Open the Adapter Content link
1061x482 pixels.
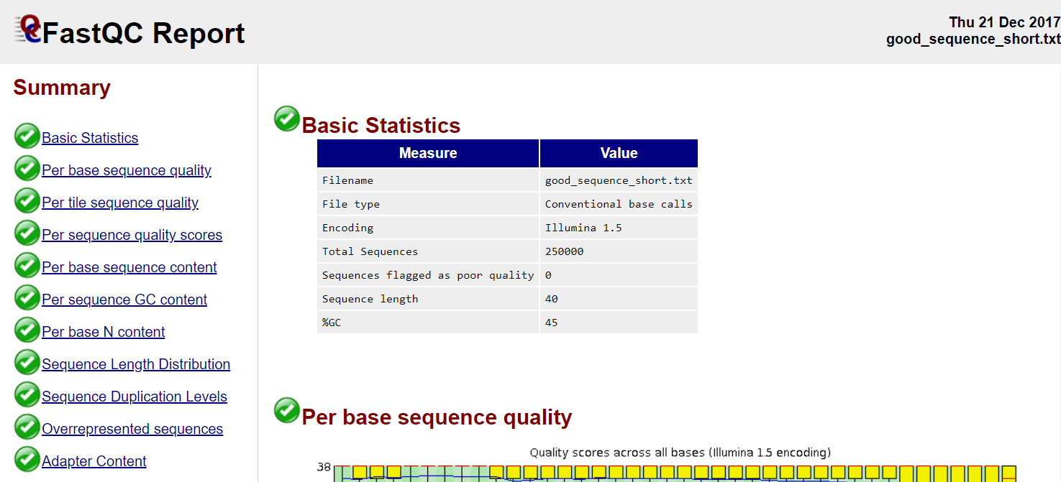point(94,461)
